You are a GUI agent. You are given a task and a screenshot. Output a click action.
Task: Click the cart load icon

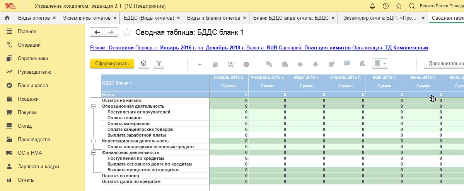[231, 64]
